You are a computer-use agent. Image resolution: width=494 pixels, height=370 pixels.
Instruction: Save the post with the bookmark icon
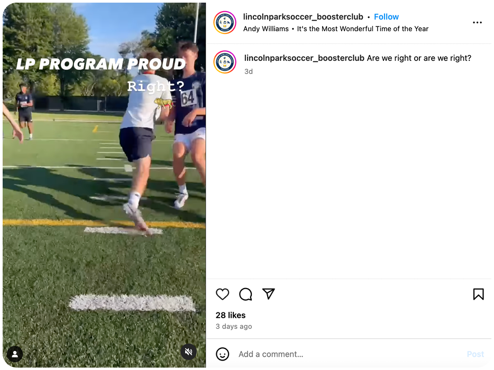(x=478, y=294)
